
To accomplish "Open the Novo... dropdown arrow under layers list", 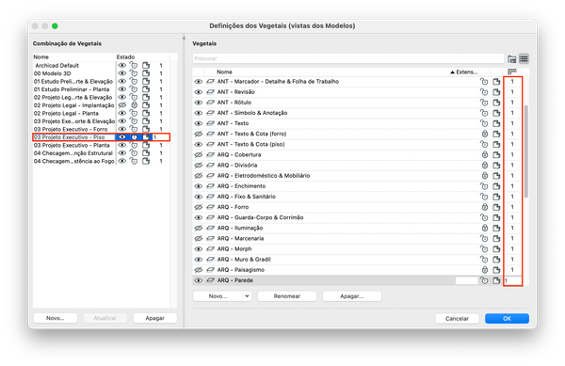I will pos(247,296).
